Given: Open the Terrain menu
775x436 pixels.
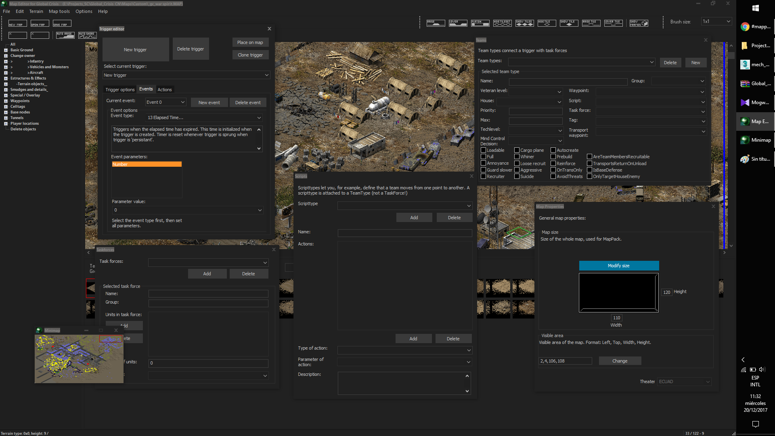Looking at the screenshot, I should tap(36, 11).
